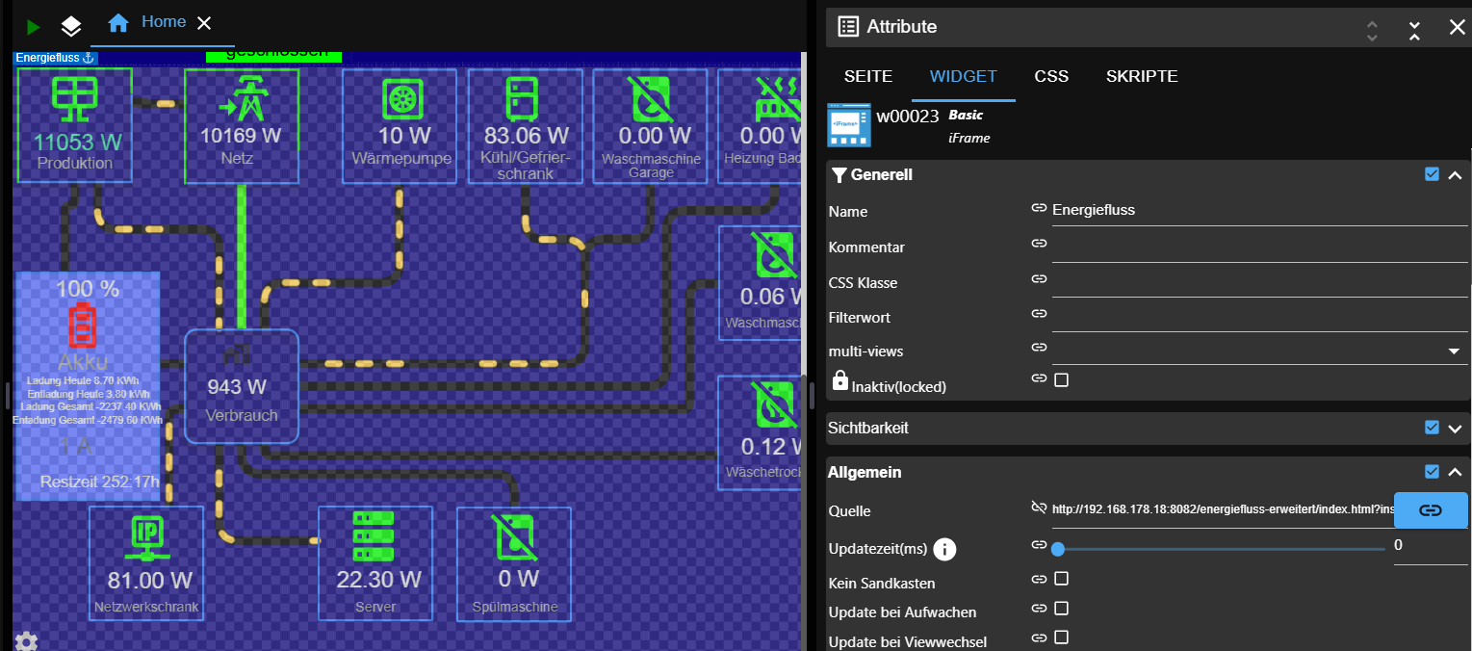Switch to the WIDGET tab
This screenshot has width=1472, height=651.
[964, 76]
